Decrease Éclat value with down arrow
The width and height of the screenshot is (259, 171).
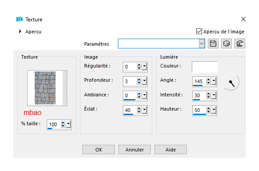pos(139,111)
